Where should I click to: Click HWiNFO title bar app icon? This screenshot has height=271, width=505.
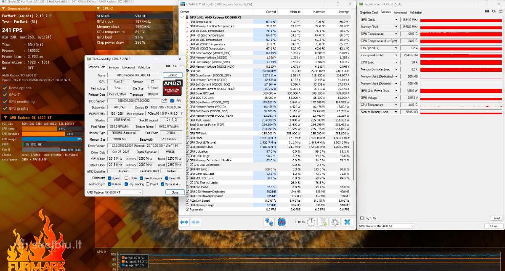(x=182, y=4)
